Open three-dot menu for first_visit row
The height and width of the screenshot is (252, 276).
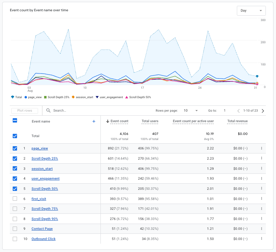261,199
